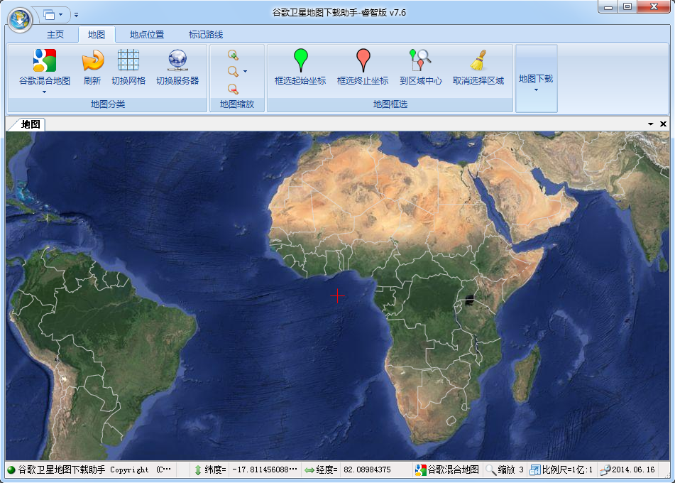The height and width of the screenshot is (483, 675).
Task: Open the 地图下载 dropdown
Action: [536, 78]
